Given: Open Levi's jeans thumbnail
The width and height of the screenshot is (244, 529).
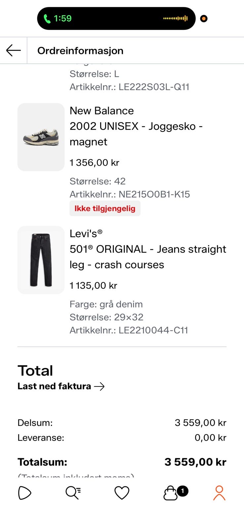Looking at the screenshot, I should coord(41,260).
